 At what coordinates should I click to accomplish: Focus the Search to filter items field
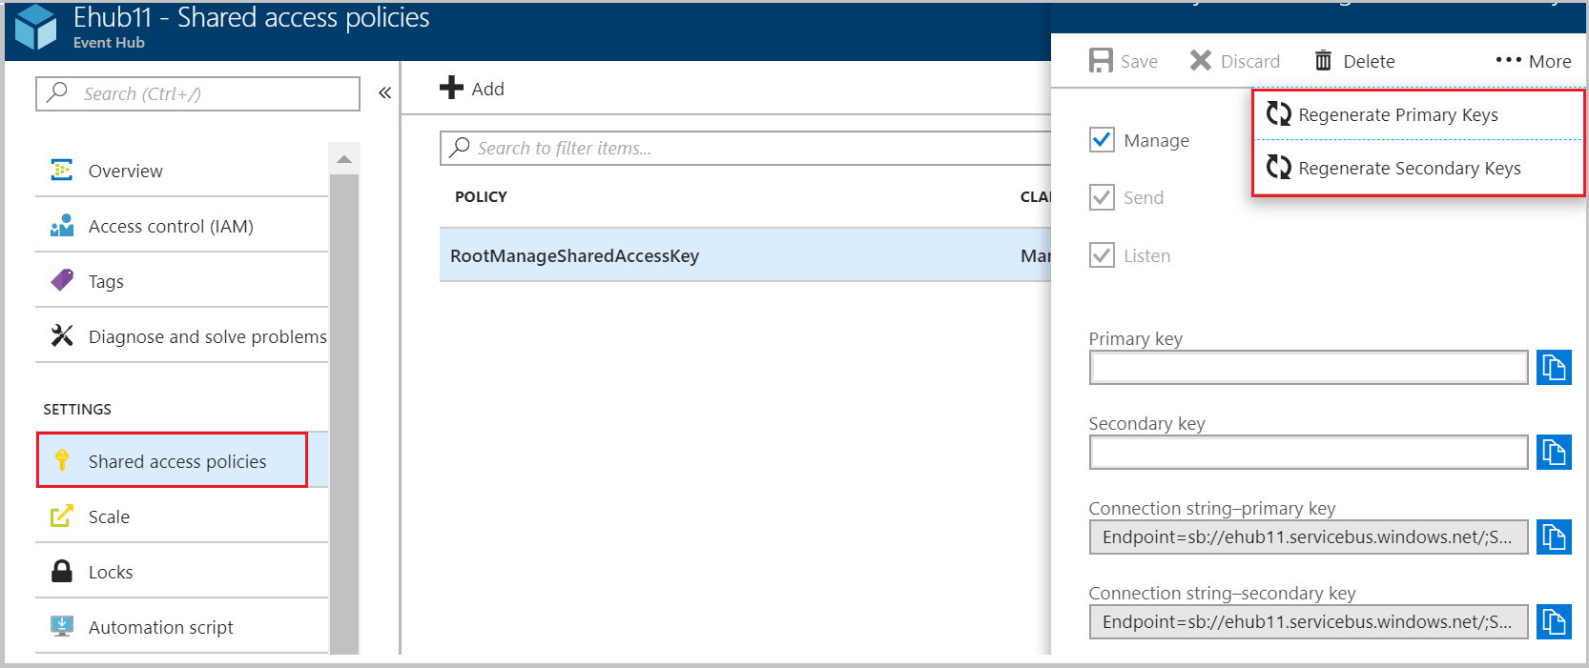746,148
